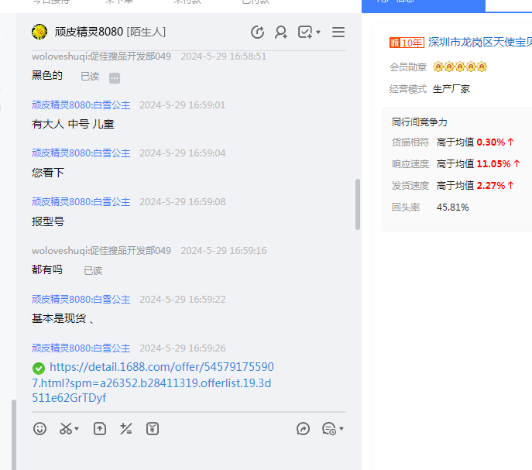Screen dimensions: 532x470
Task: Open the hamburger menu in chat header
Action: point(338,32)
